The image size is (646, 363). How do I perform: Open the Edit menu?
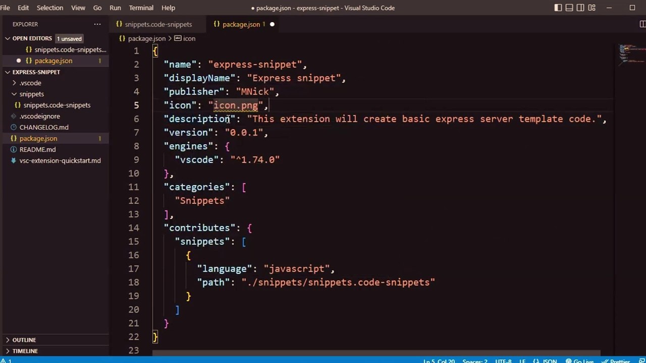pos(23,8)
